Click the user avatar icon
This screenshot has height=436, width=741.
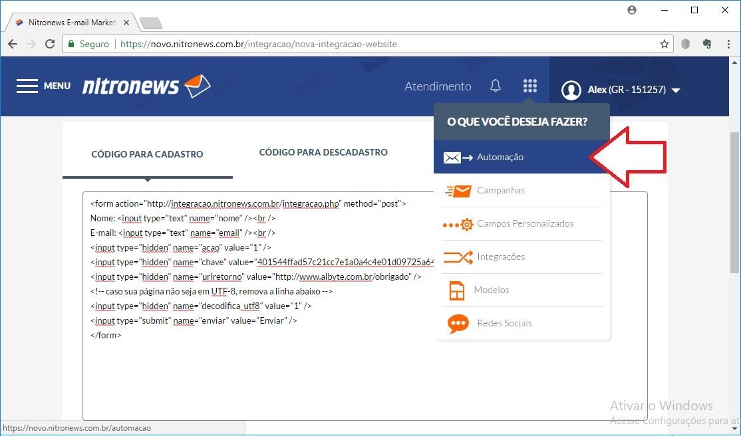[x=571, y=90]
